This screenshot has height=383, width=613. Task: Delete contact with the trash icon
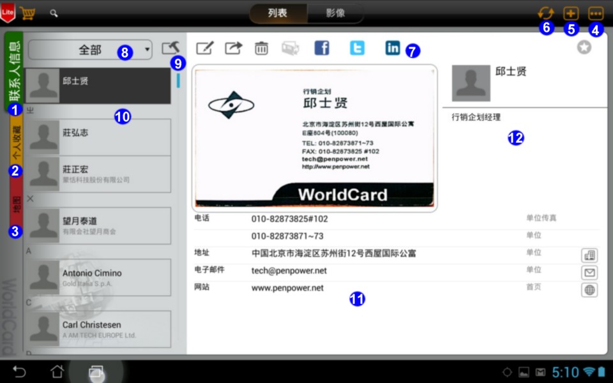point(262,48)
